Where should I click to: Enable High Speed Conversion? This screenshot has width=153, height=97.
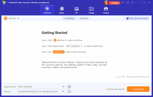tap(137, 18)
